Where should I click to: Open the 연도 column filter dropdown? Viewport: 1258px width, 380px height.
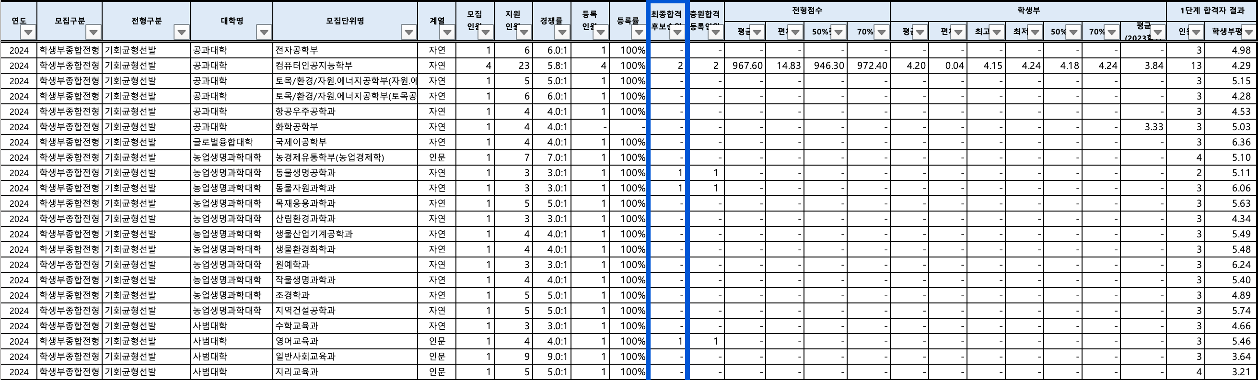[x=29, y=32]
